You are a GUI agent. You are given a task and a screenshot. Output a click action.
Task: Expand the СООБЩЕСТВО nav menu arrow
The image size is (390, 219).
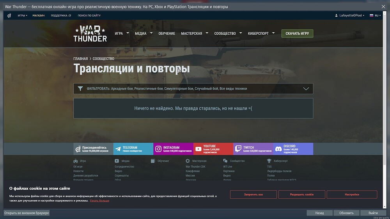click(241, 33)
